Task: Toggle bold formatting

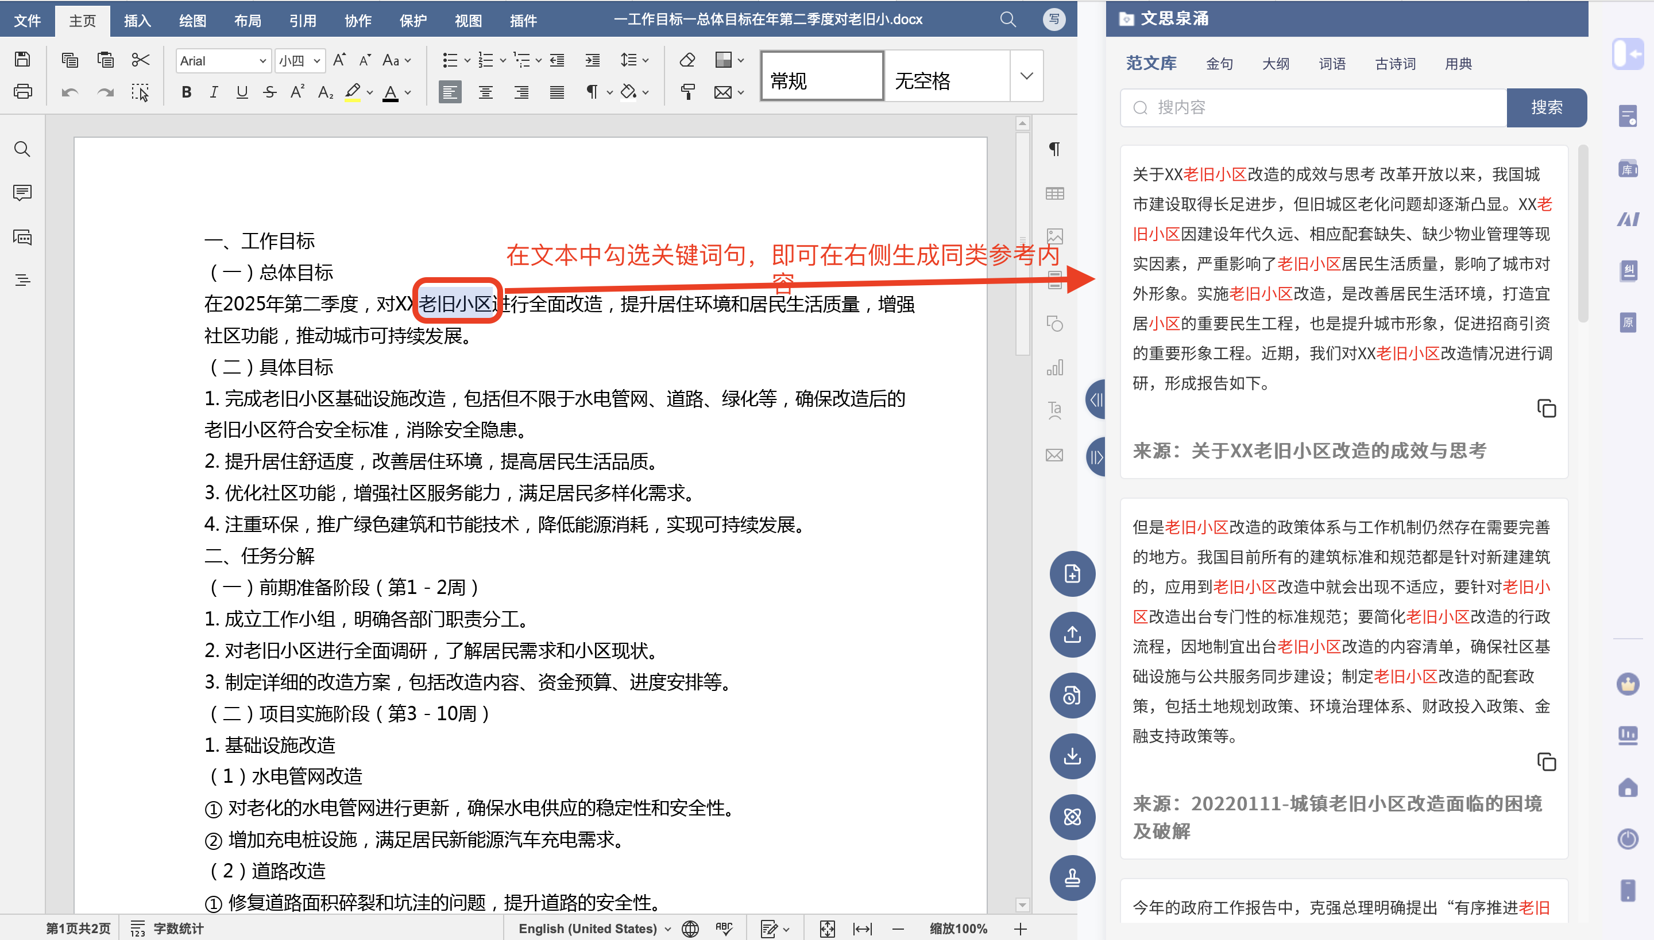Action: (186, 92)
